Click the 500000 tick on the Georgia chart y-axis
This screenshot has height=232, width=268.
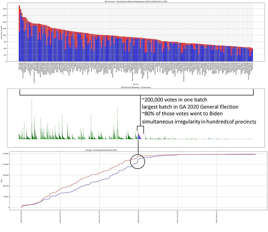click(6, 197)
